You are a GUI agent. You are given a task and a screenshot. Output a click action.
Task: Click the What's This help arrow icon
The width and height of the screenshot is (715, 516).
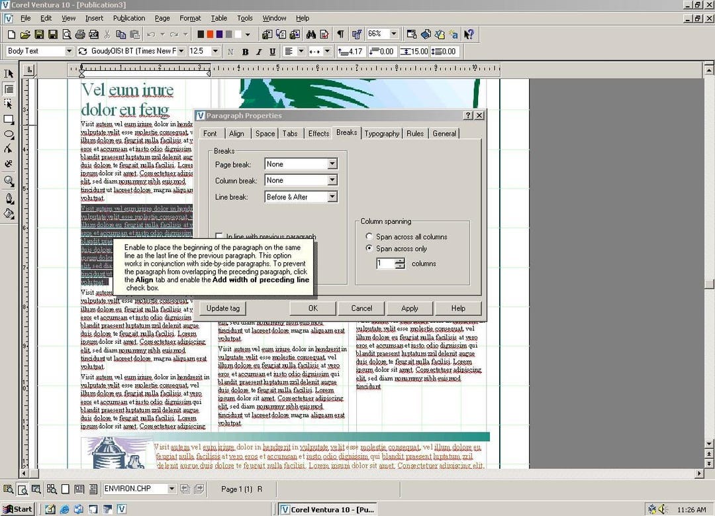pos(469,34)
